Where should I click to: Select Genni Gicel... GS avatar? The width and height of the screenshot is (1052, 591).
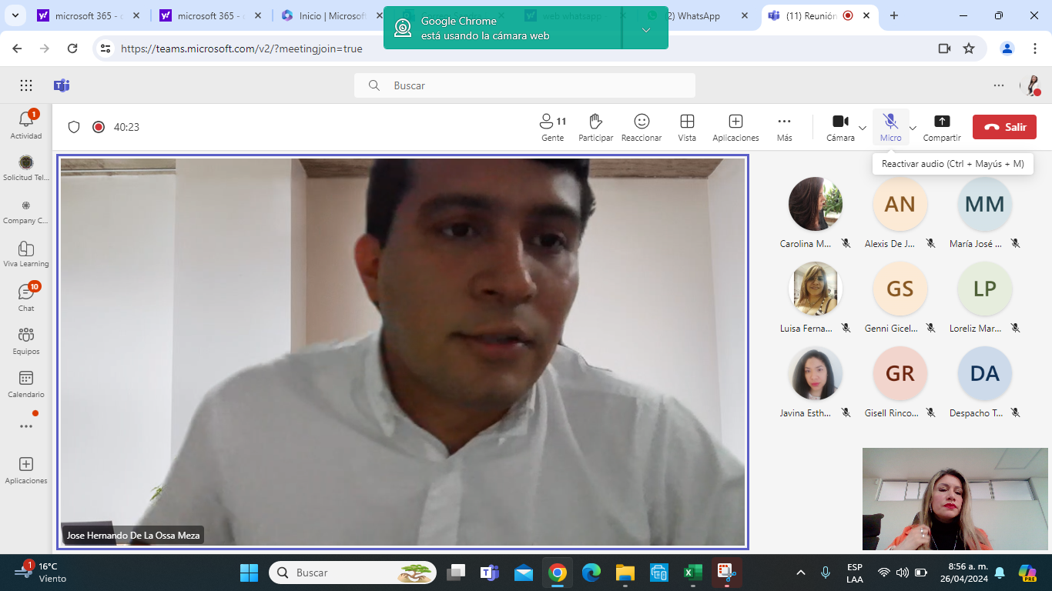click(x=900, y=289)
